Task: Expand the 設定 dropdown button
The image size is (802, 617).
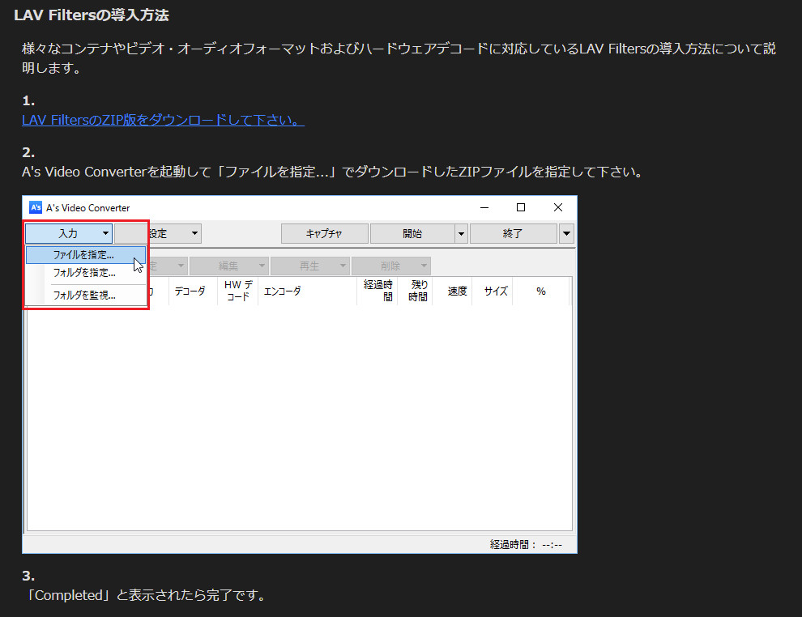Action: (158, 234)
